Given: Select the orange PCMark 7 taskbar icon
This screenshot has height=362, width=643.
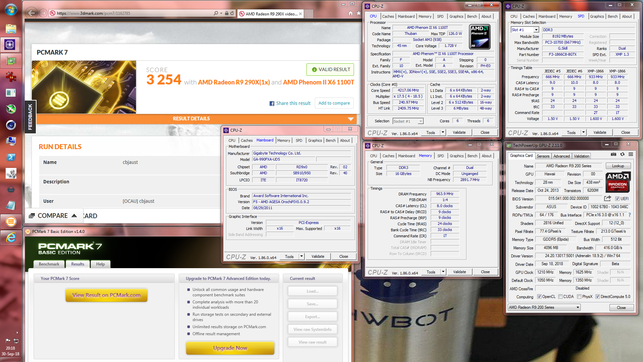Looking at the screenshot, I should pos(11,222).
